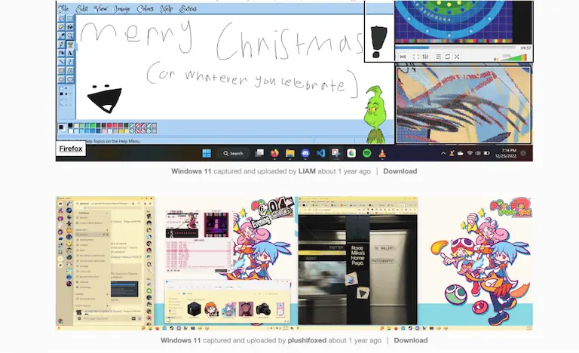
Task: Activate the Magnifier tool in Paint
Action: 70,36
